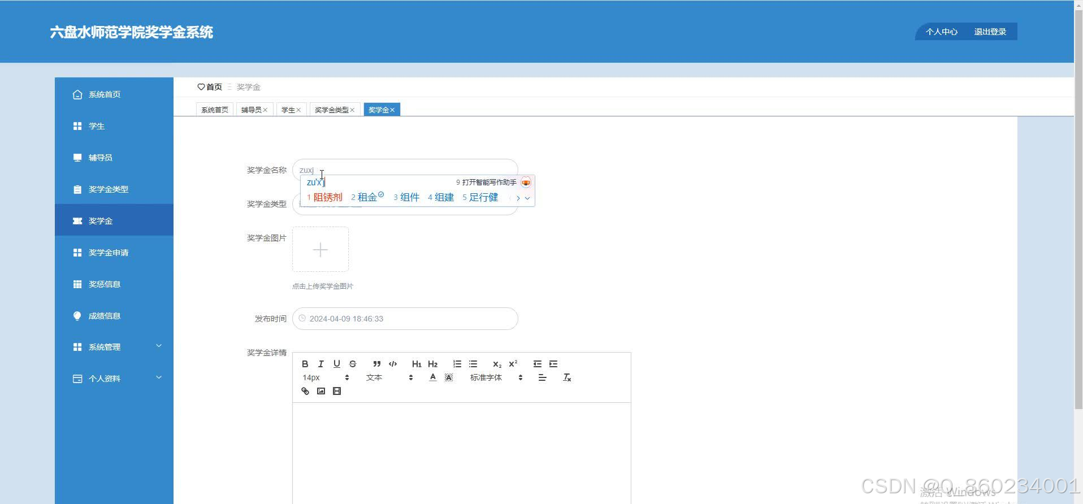Apply strikethrough formatting in editor
This screenshot has width=1083, height=504.
pos(353,364)
